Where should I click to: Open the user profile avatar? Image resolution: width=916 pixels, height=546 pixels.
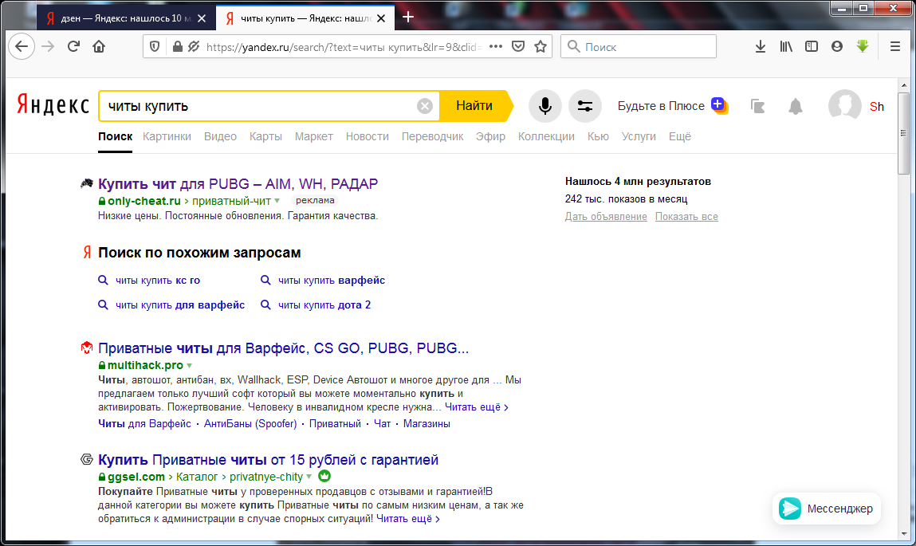844,106
